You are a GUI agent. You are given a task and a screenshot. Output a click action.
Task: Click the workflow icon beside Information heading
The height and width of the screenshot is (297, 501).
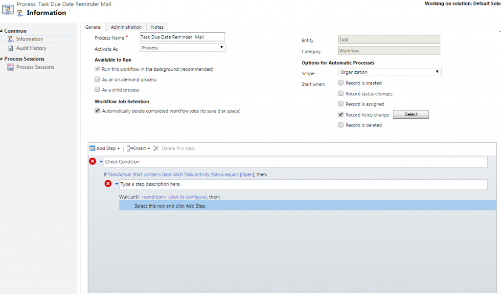(20, 13)
